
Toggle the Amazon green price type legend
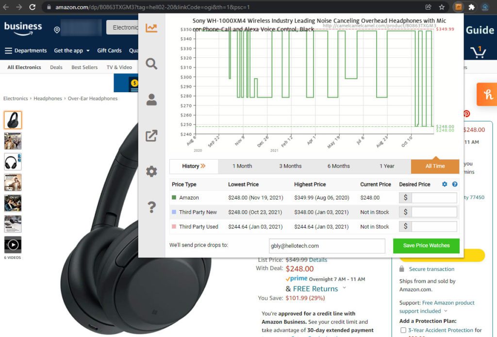coord(174,198)
